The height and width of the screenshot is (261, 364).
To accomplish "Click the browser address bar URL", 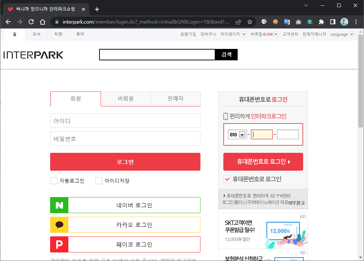I will point(146,22).
